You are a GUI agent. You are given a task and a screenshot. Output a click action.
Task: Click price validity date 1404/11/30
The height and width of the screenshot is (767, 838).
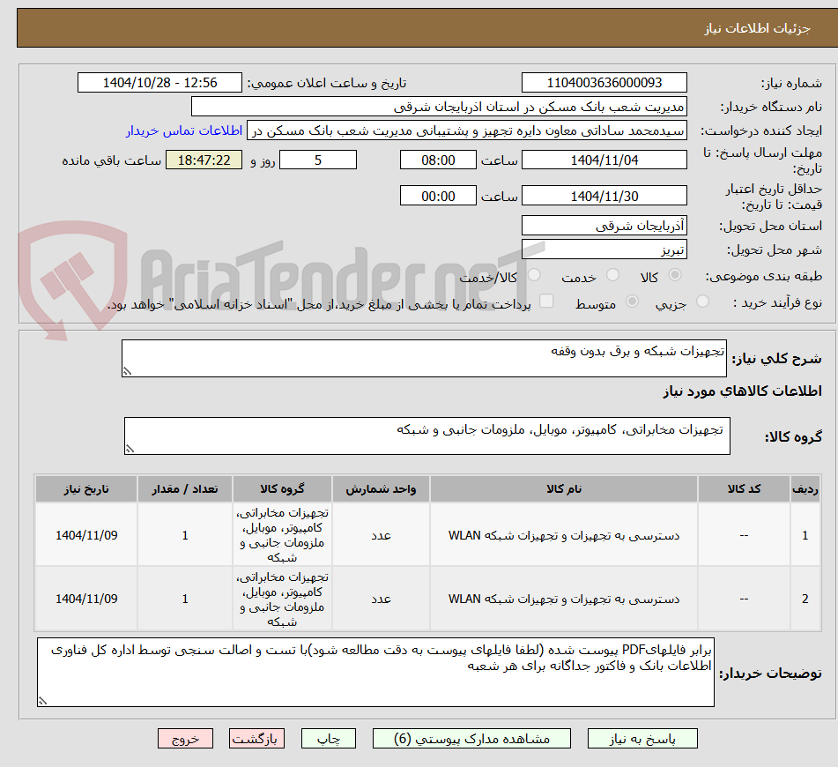[x=604, y=196]
